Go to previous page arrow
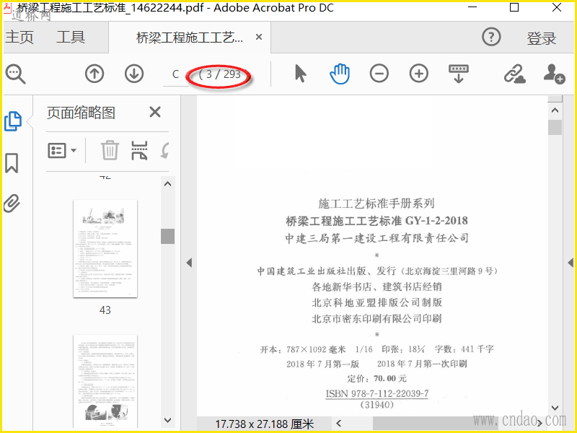The width and height of the screenshot is (577, 433). pos(94,74)
